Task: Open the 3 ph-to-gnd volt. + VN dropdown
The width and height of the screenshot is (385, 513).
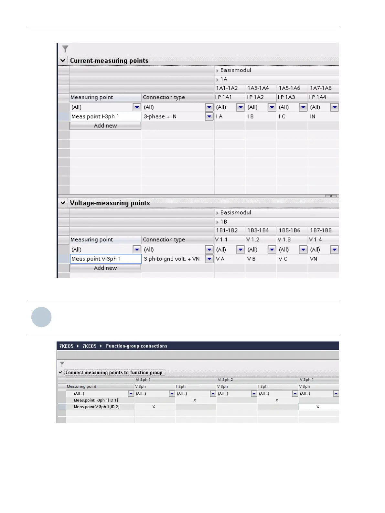Action: tap(209, 259)
